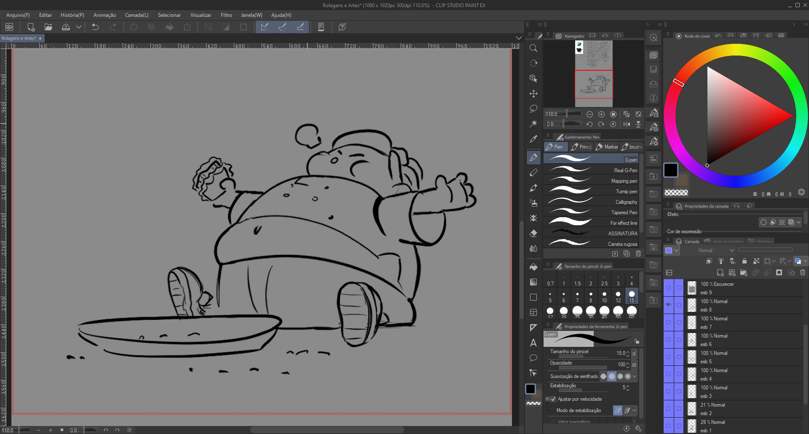The width and height of the screenshot is (809, 434).
Task: Delete the selected layer with trash icon
Action: (803, 273)
